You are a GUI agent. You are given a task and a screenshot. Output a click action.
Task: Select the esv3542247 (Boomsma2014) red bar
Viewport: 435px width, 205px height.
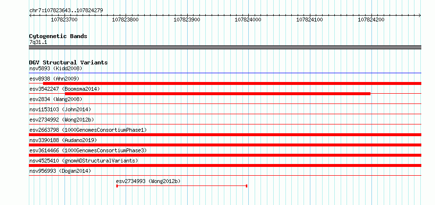(217, 94)
